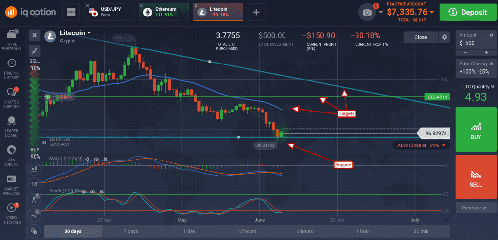Image resolution: width=498 pixels, height=240 pixels.
Task: Click the camera screenshot icon
Action: pos(367,12)
